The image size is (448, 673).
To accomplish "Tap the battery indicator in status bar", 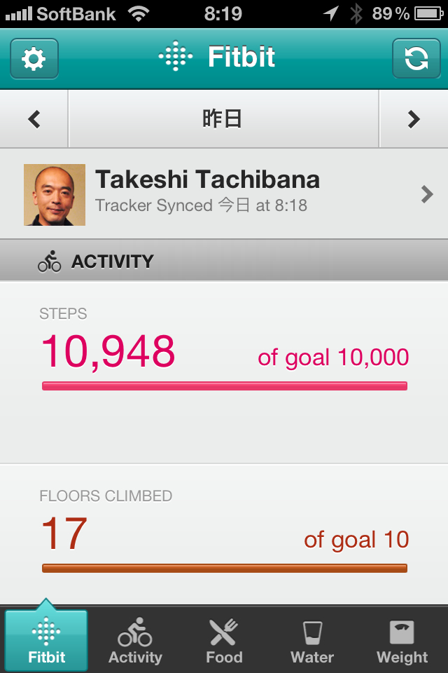I will 427,13.
